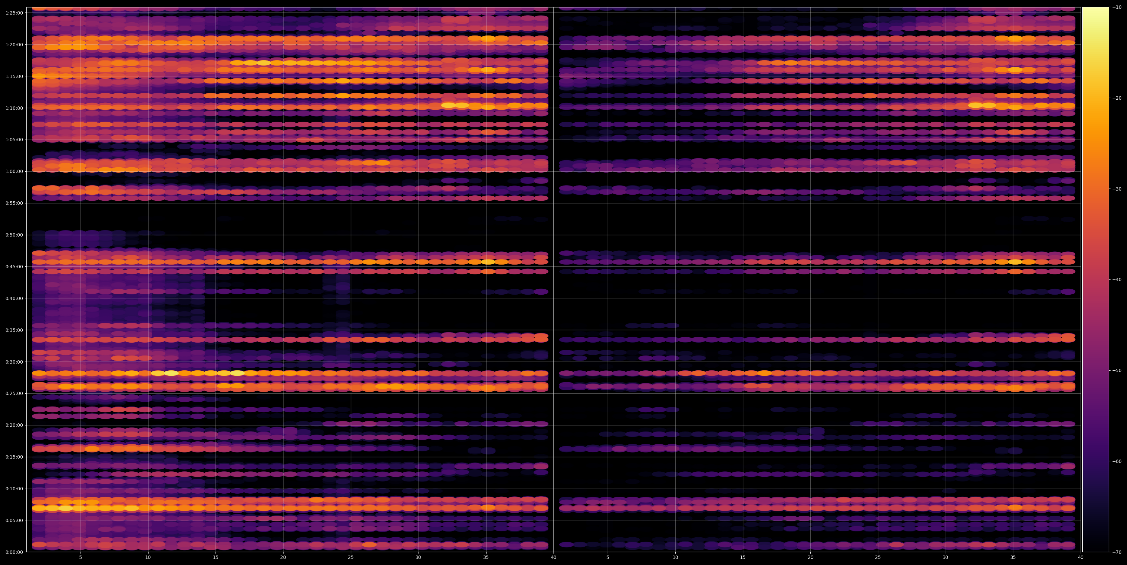Click x-axis label 10 under the right heatmap
Viewport: 1127px width, 565px height.
click(x=675, y=558)
